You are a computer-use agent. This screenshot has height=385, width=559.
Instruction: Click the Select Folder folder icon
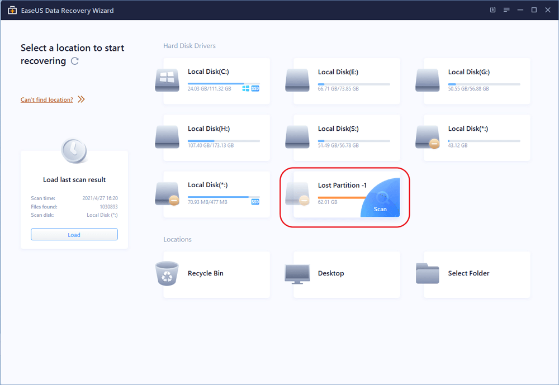pos(428,273)
